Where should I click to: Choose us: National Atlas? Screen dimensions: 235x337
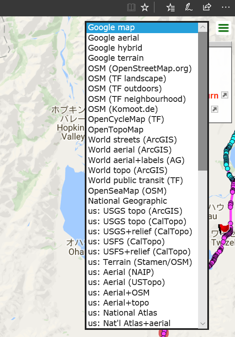[142, 313]
